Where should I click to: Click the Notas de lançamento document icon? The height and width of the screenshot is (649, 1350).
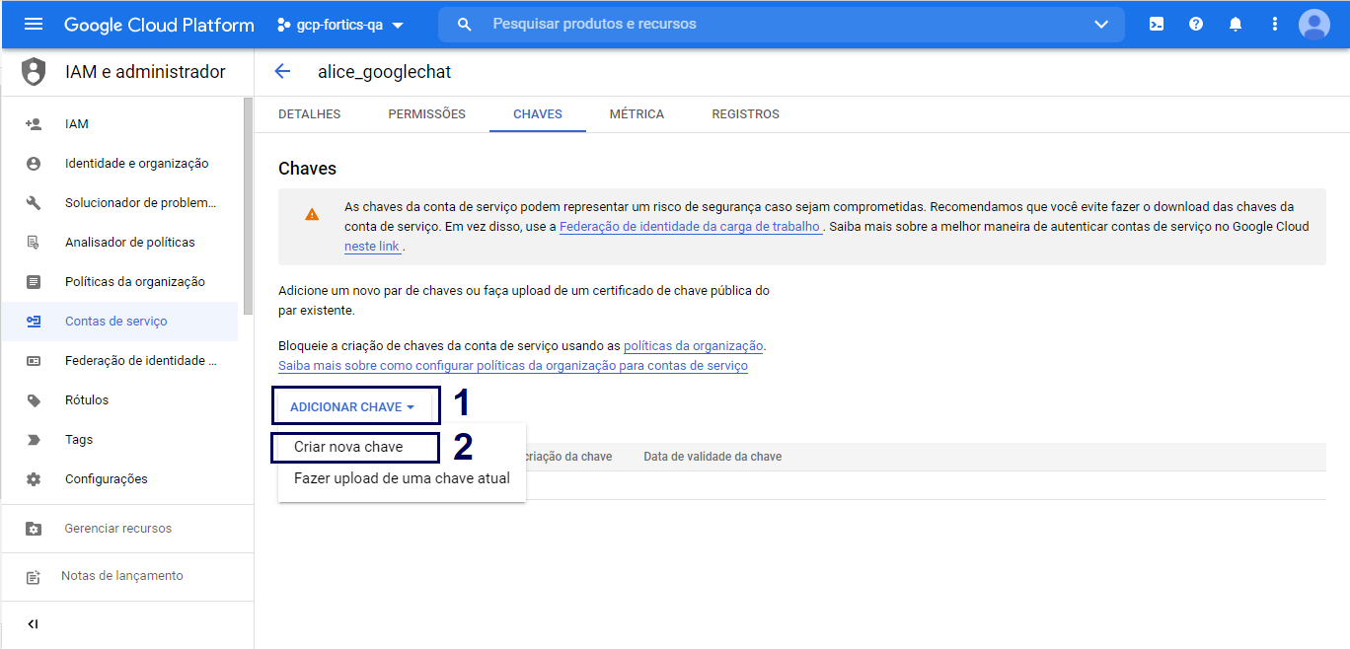pyautogui.click(x=34, y=577)
